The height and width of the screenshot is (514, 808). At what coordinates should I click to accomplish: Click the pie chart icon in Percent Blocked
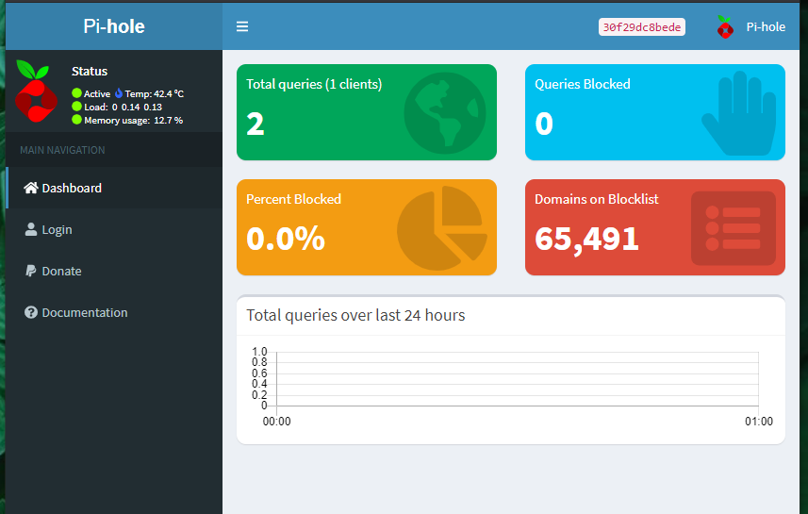click(442, 228)
